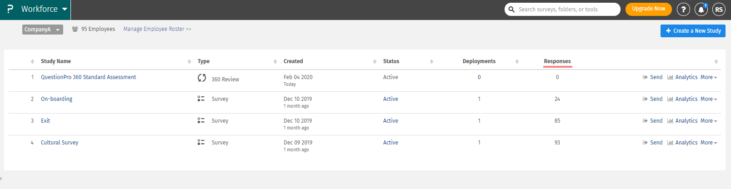This screenshot has height=189, width=731.
Task: Click Create a New Study button
Action: pyautogui.click(x=693, y=31)
